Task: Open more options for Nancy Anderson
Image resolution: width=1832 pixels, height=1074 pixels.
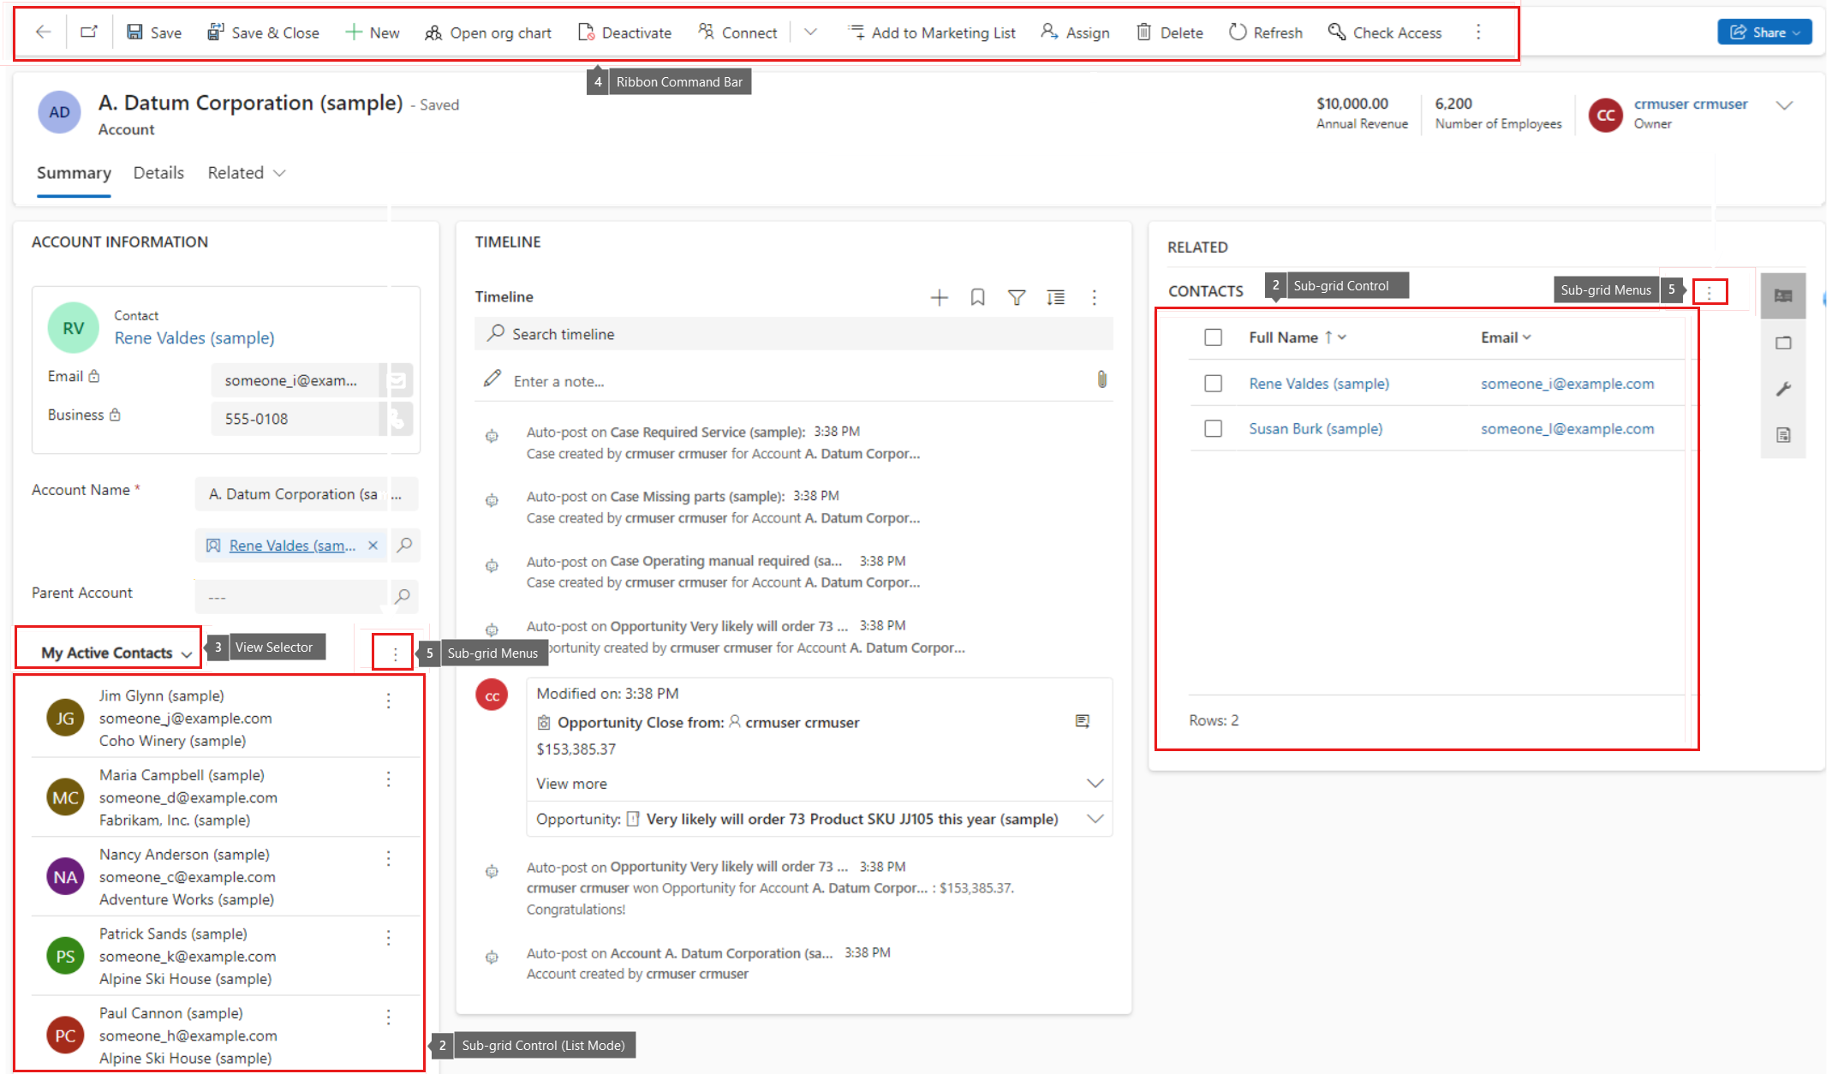Action: 388,859
